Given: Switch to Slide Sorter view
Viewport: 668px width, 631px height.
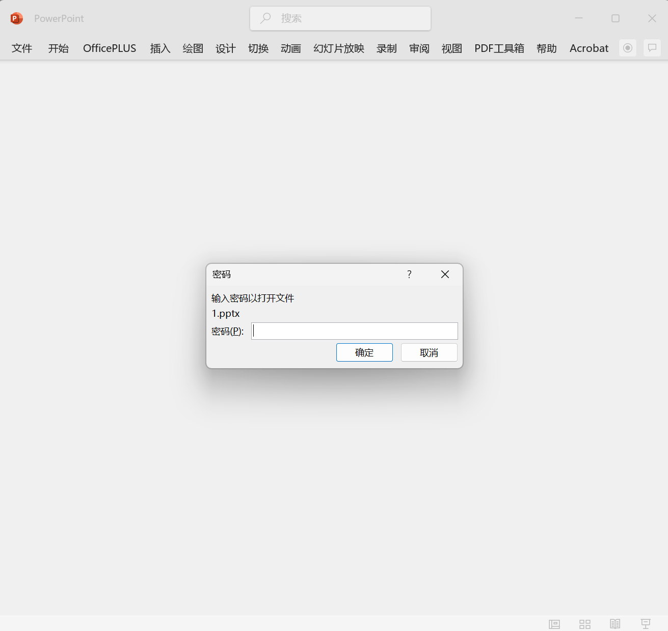Looking at the screenshot, I should (584, 624).
